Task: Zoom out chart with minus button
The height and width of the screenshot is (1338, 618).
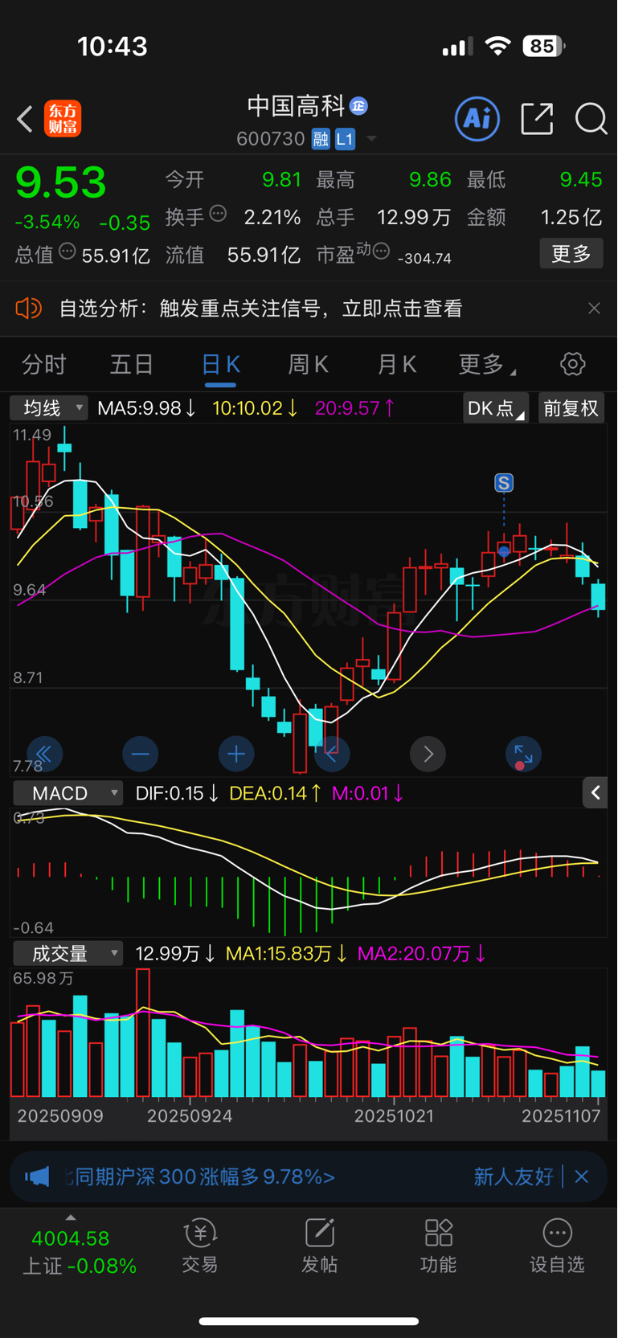Action: (140, 754)
